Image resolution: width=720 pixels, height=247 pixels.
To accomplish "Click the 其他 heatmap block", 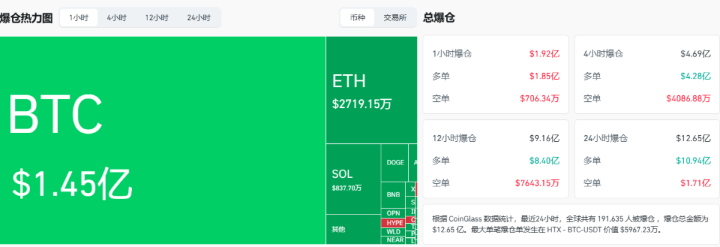I will pos(353,230).
